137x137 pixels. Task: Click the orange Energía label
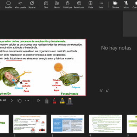(28, 72)
